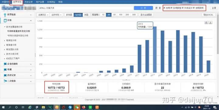This screenshot has height=110, width=219.
Task: Set the horizontal scale to 500
Action: pos(134,15)
